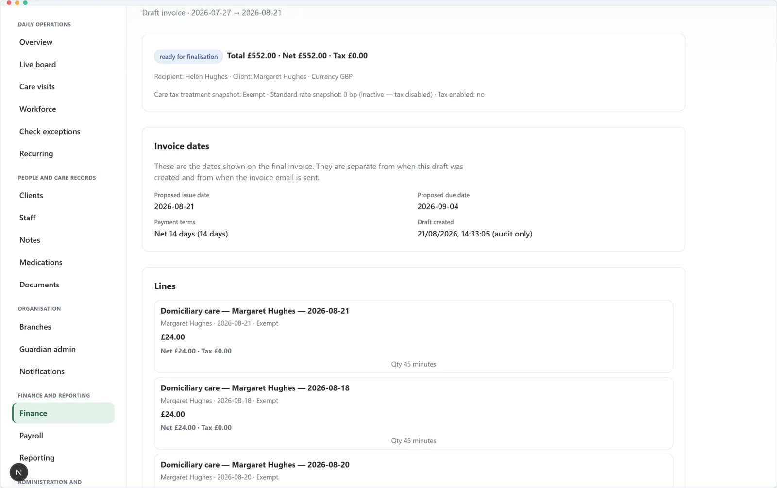Click Net 14 days payment terms

191,234
